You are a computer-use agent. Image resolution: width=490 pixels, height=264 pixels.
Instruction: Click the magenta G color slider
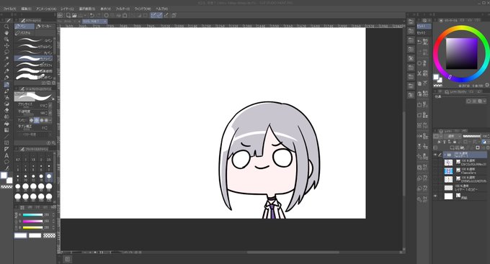tap(32, 222)
